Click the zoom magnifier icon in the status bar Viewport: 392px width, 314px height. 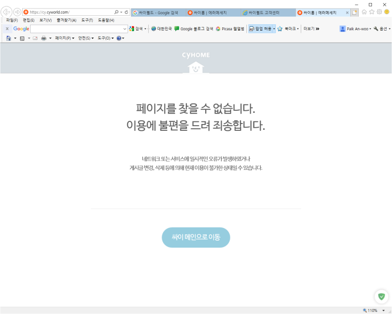tap(365, 310)
